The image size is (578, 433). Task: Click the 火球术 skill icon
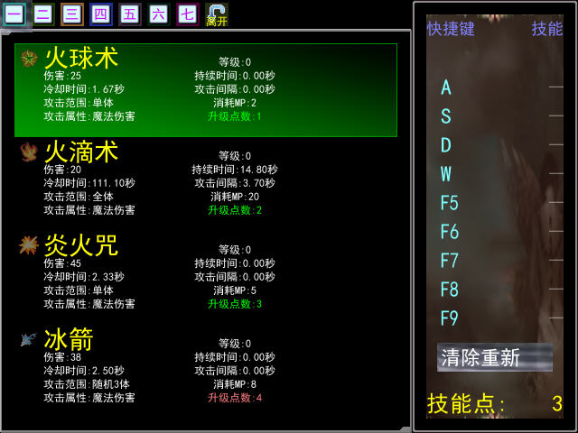click(29, 59)
